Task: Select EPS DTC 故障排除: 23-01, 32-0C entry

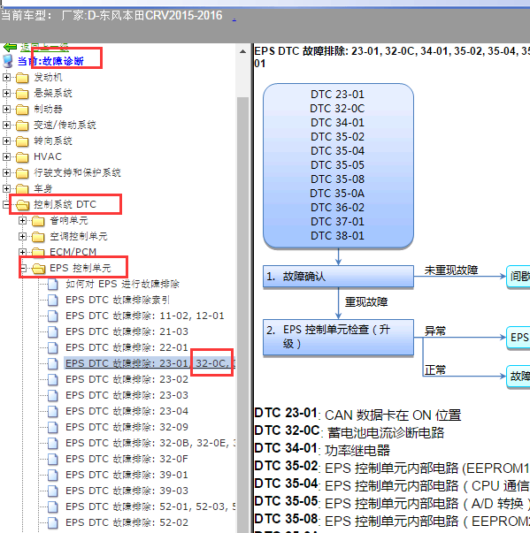Action: pos(150,363)
